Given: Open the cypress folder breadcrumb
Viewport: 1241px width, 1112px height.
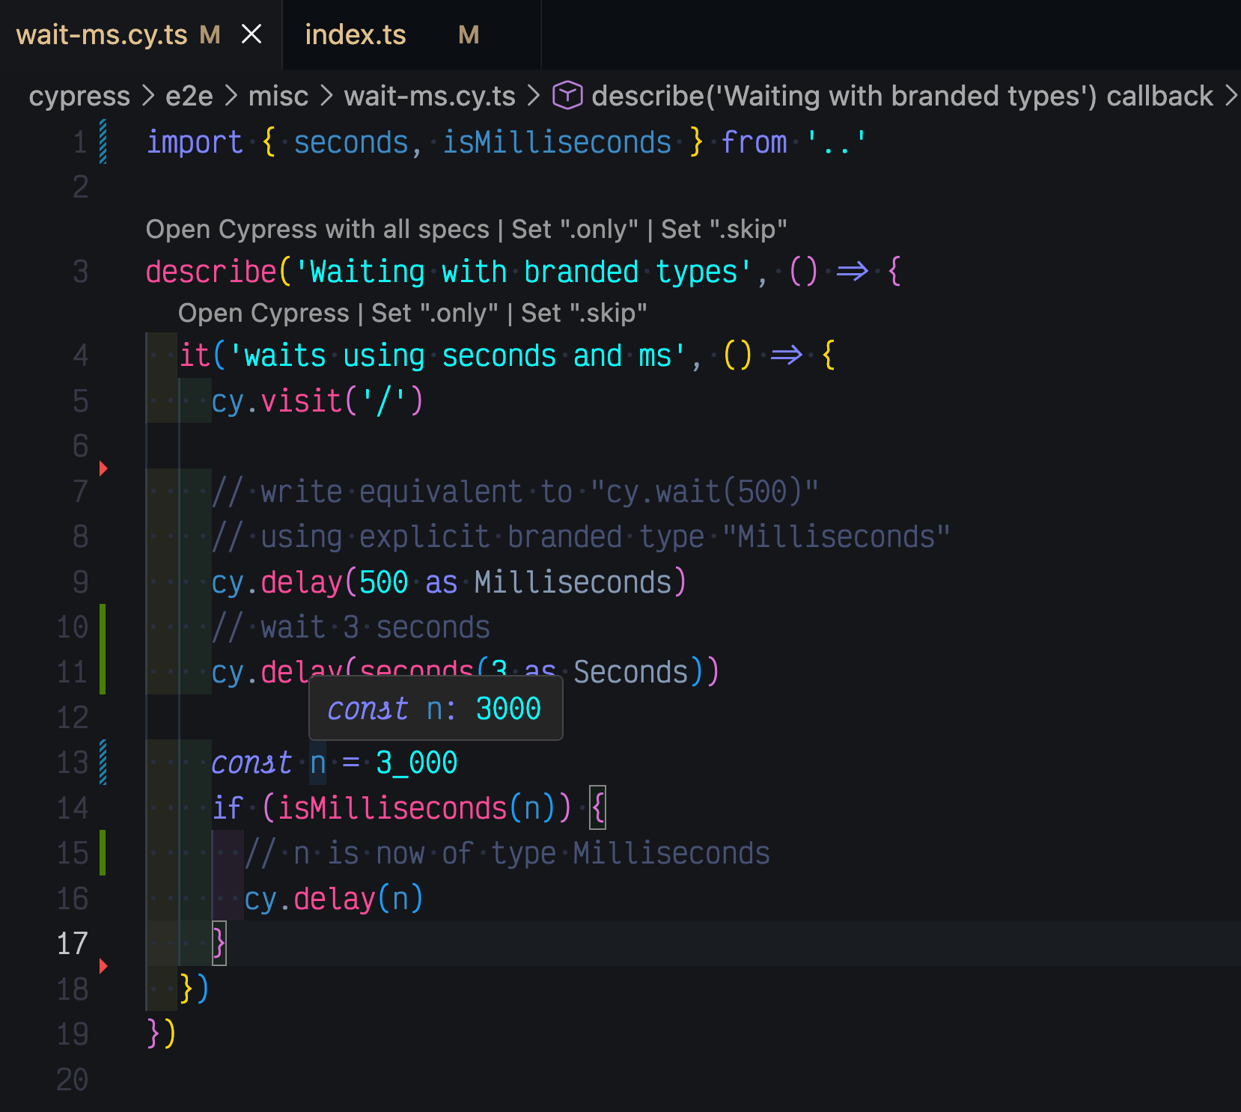Looking at the screenshot, I should click(x=79, y=96).
